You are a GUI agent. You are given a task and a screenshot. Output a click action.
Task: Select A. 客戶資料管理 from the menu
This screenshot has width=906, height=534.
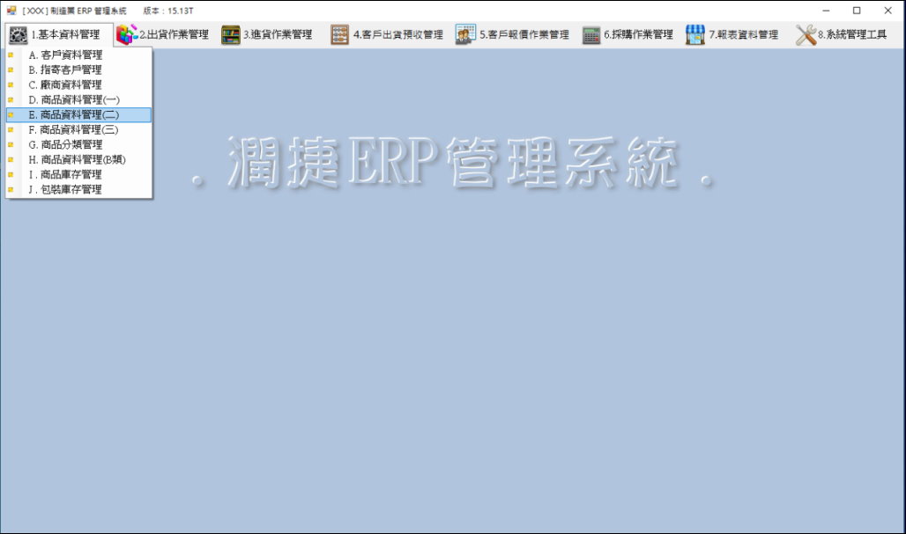tap(65, 55)
